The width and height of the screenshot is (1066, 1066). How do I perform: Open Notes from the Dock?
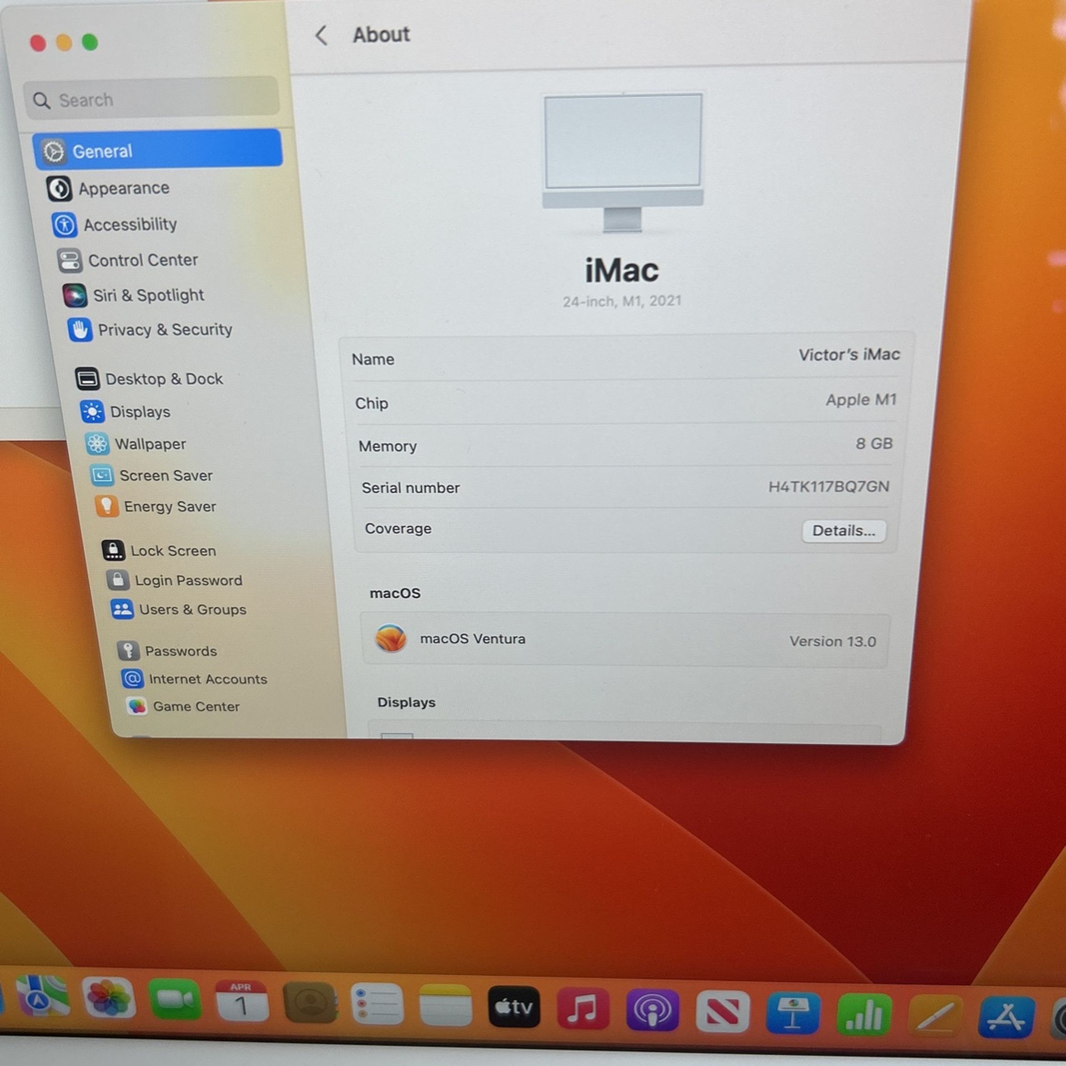(x=445, y=1006)
